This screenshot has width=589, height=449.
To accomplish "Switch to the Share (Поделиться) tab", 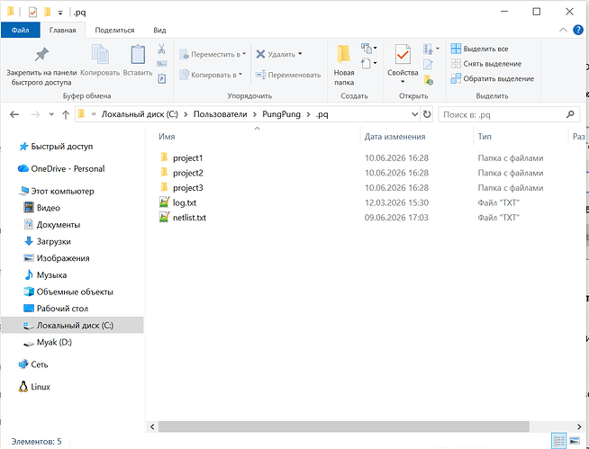I will point(114,30).
